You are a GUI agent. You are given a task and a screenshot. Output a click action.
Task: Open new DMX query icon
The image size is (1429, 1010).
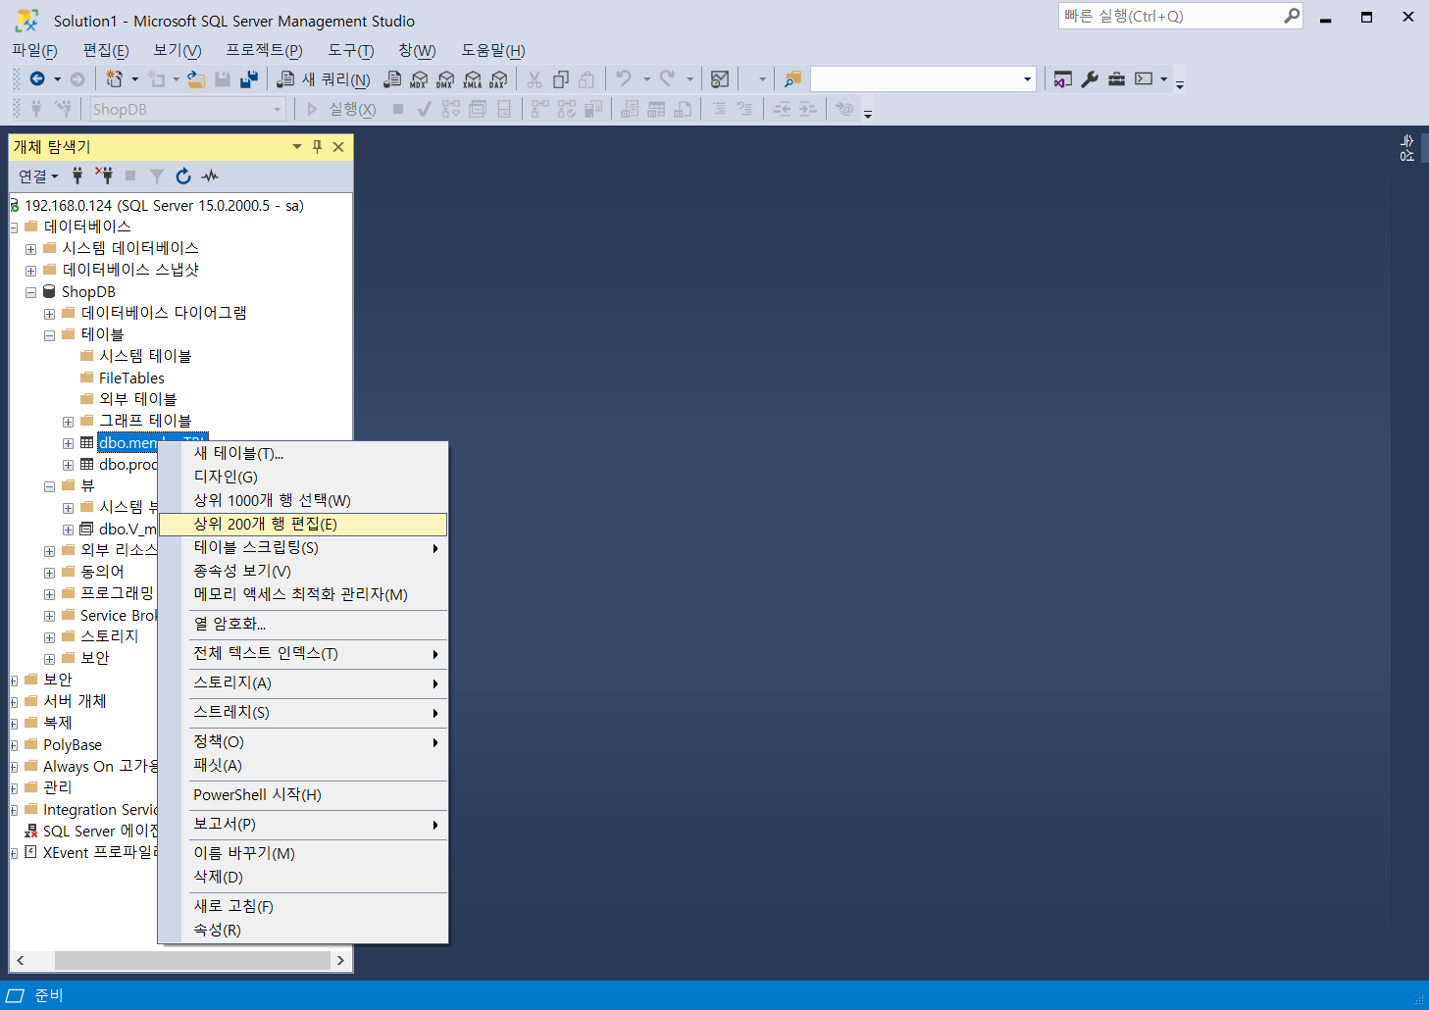pos(445,79)
